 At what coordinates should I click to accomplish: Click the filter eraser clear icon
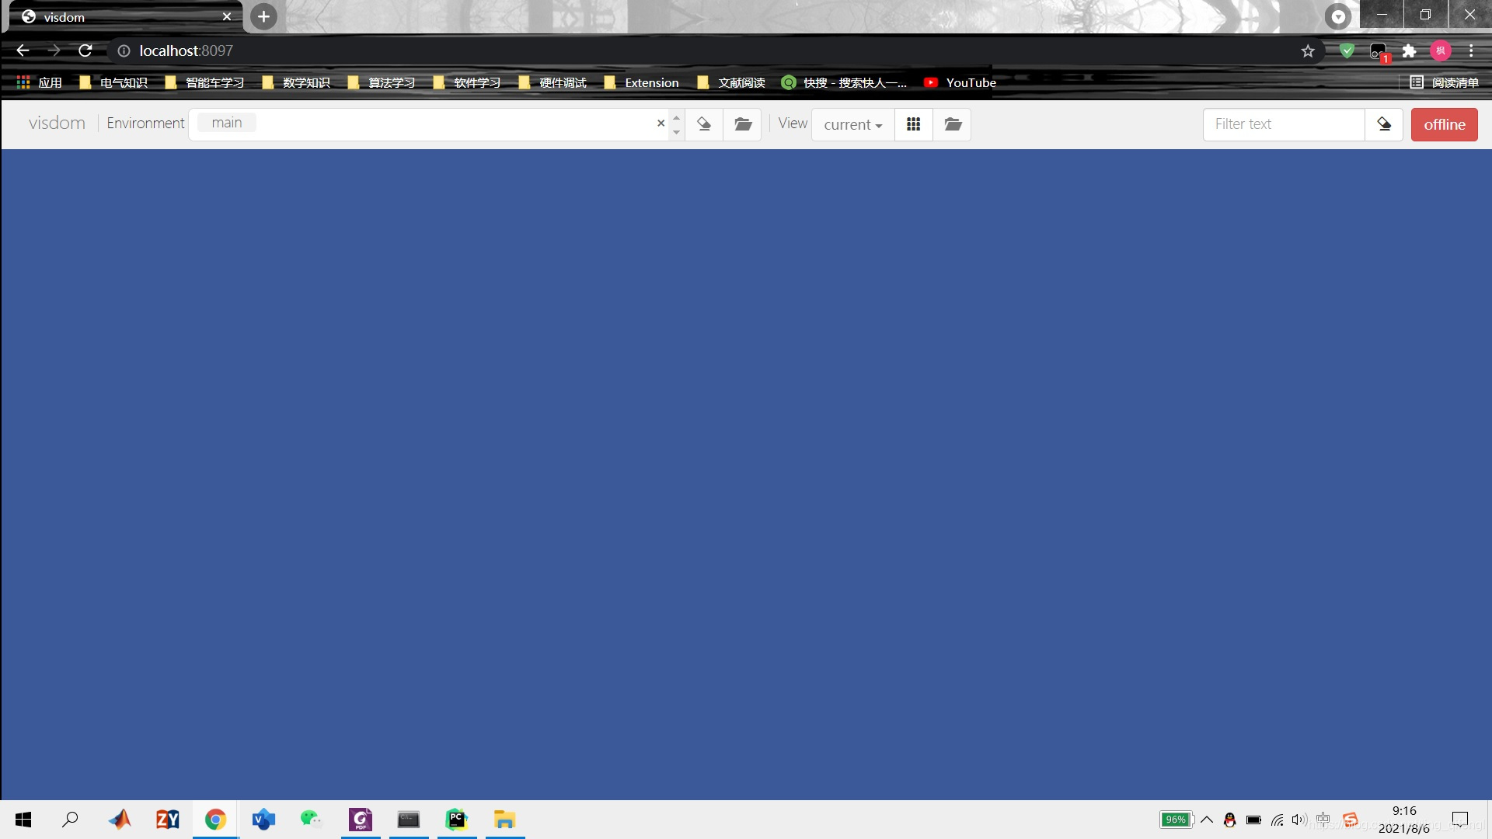tap(1384, 124)
